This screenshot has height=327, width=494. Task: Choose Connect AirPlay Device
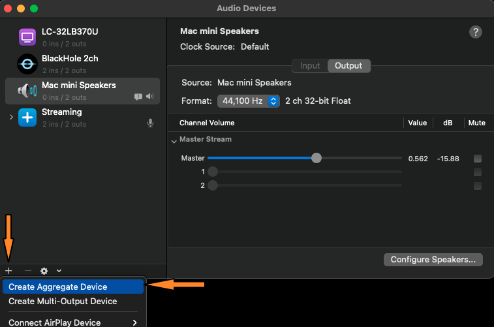(x=73, y=322)
